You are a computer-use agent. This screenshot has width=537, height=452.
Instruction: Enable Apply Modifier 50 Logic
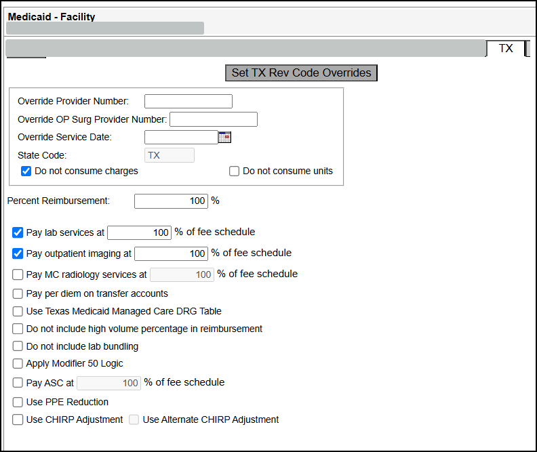pos(18,363)
